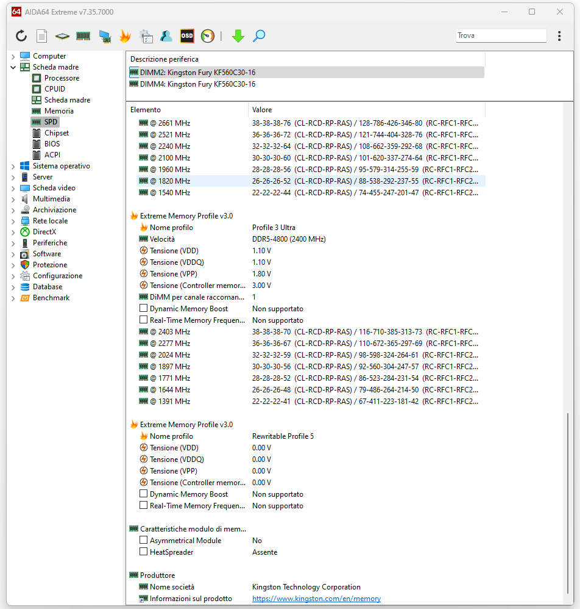Click the Periferiche tree icon

click(25, 243)
